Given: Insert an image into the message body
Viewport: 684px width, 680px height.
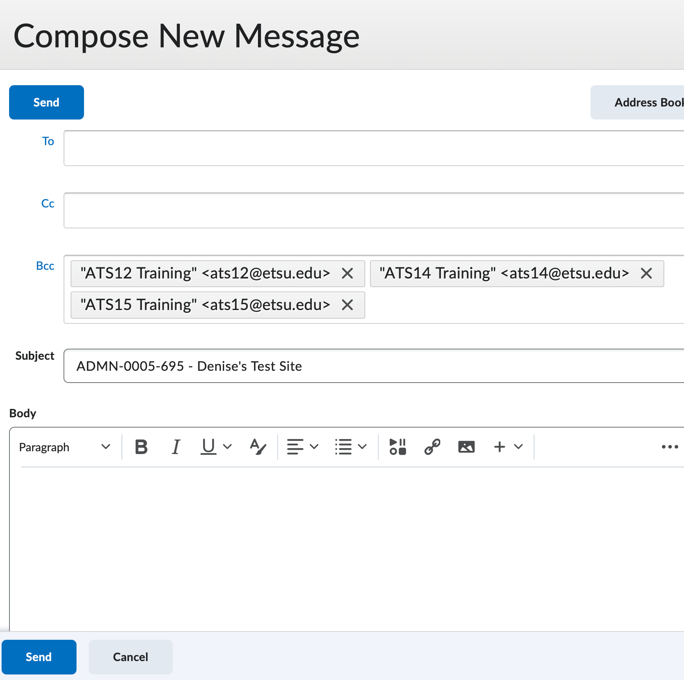Looking at the screenshot, I should click(466, 446).
